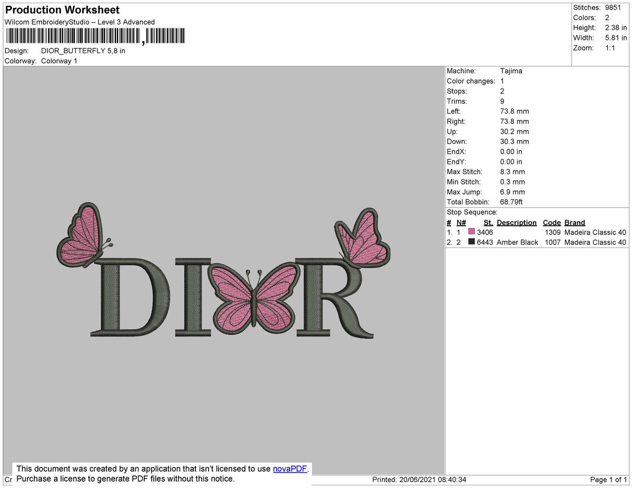Select the Brand column header
This screenshot has height=488, width=632.
[x=575, y=222]
